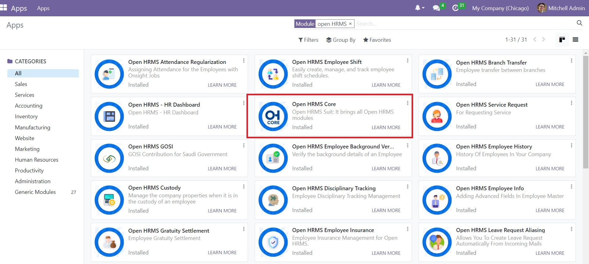
Task: Open the main apps grid menu icon
Action: (x=3, y=8)
